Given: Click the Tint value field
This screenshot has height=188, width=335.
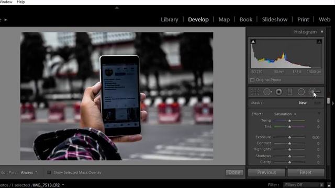Looking at the screenshot, I should click(318, 127).
